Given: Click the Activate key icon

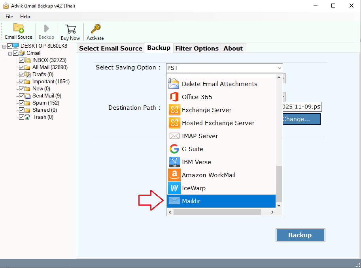Looking at the screenshot, I should coord(96,29).
